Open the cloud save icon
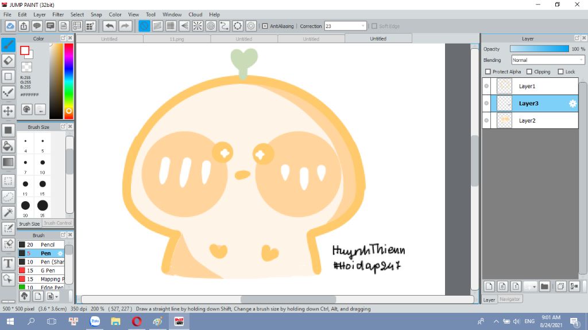Screen dimensions: 588x330 pos(10,26)
